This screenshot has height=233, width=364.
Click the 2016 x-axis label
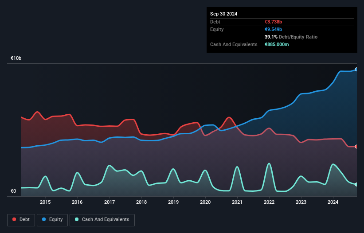[77, 202]
